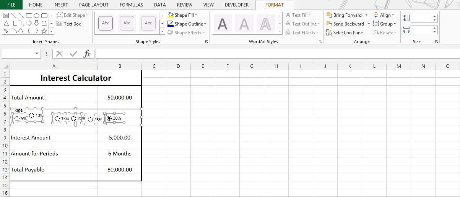Image resolution: width=460 pixels, height=197 pixels.
Task: Switch to the FORMULAS tab
Action: (131, 5)
